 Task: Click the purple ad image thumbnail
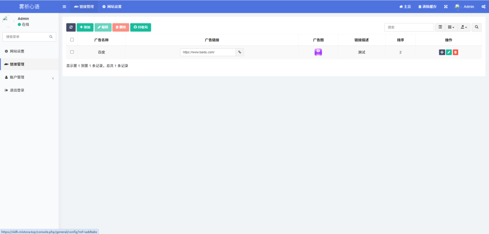click(x=318, y=52)
